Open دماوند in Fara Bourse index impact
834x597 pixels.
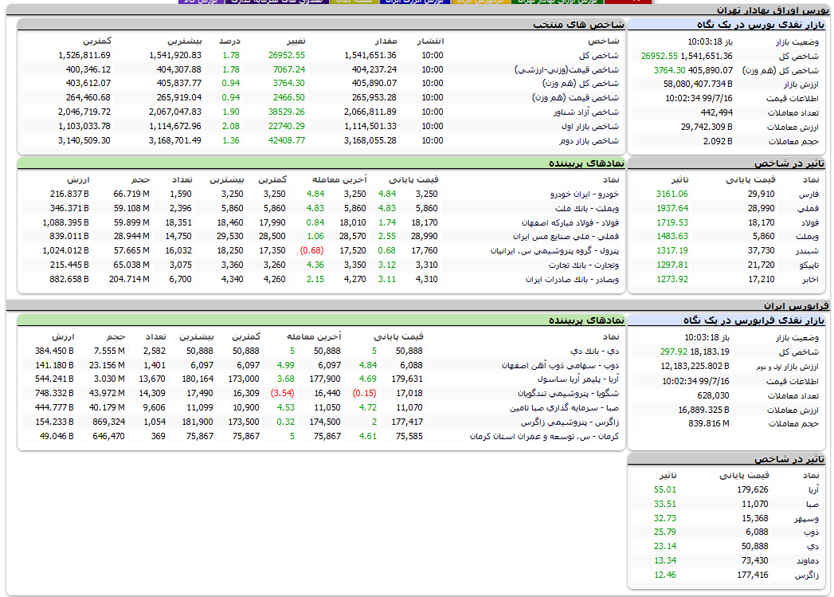tap(805, 561)
